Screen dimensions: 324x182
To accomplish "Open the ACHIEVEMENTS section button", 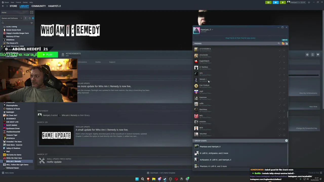I will pyautogui.click(x=71, y=54).
